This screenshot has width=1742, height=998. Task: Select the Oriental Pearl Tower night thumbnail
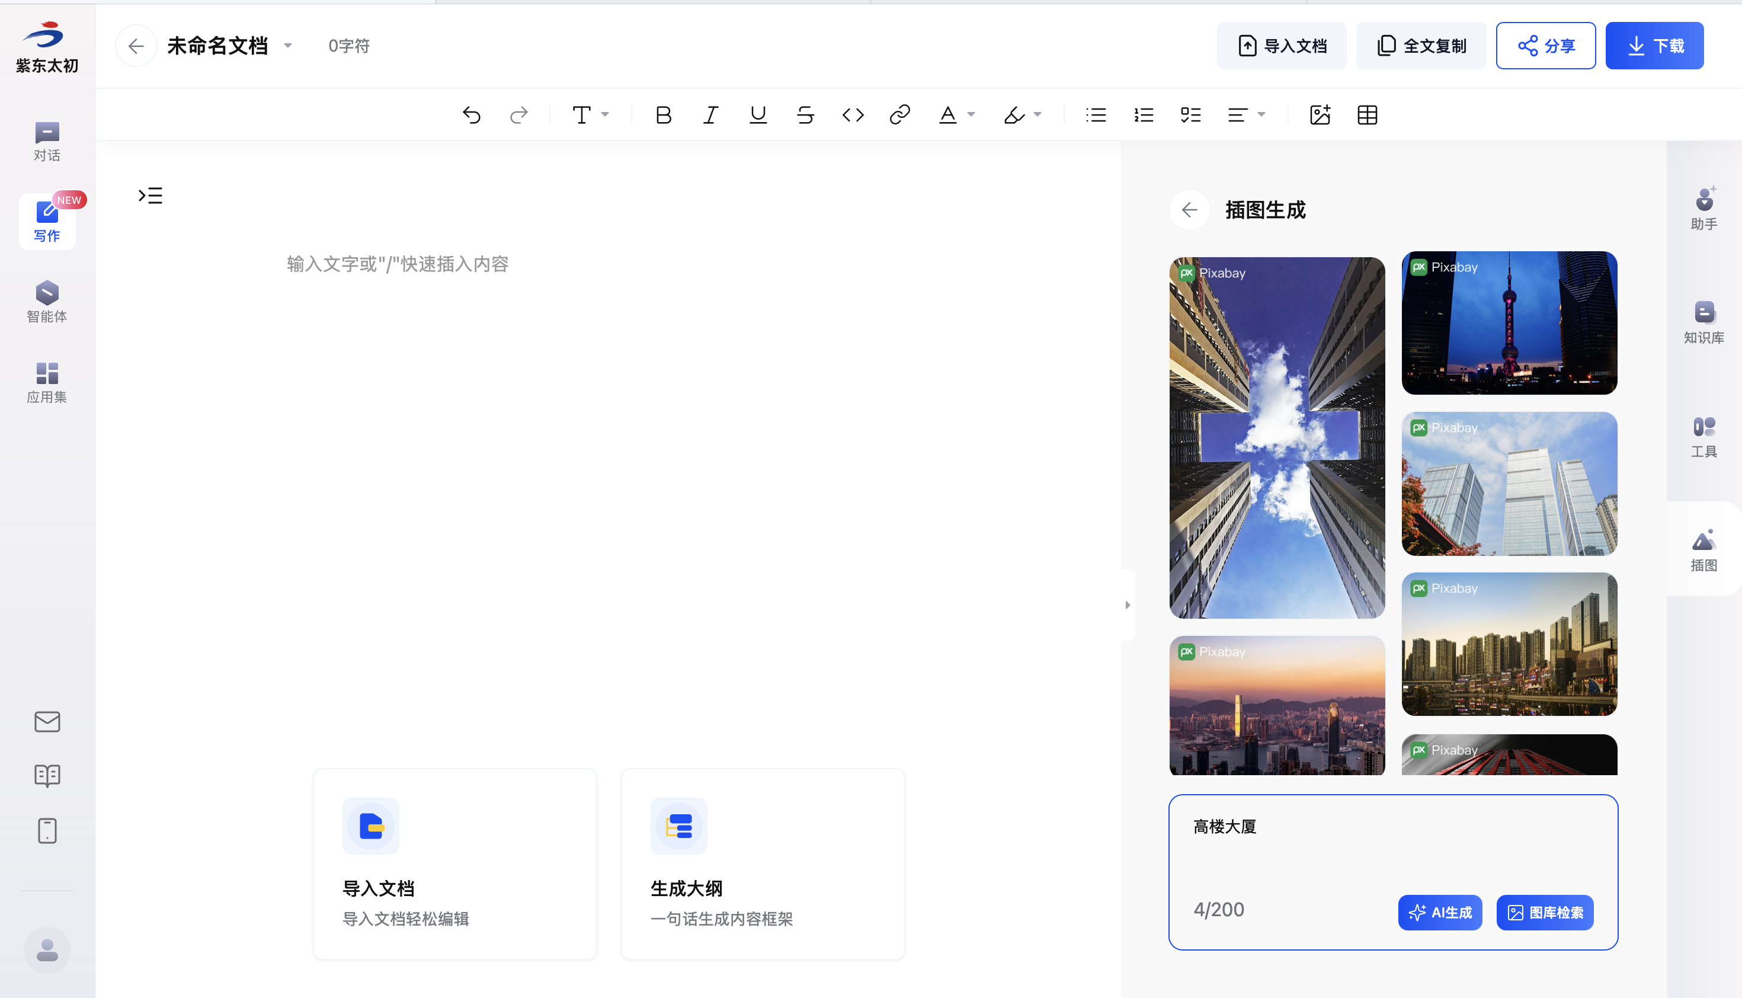pyautogui.click(x=1509, y=322)
